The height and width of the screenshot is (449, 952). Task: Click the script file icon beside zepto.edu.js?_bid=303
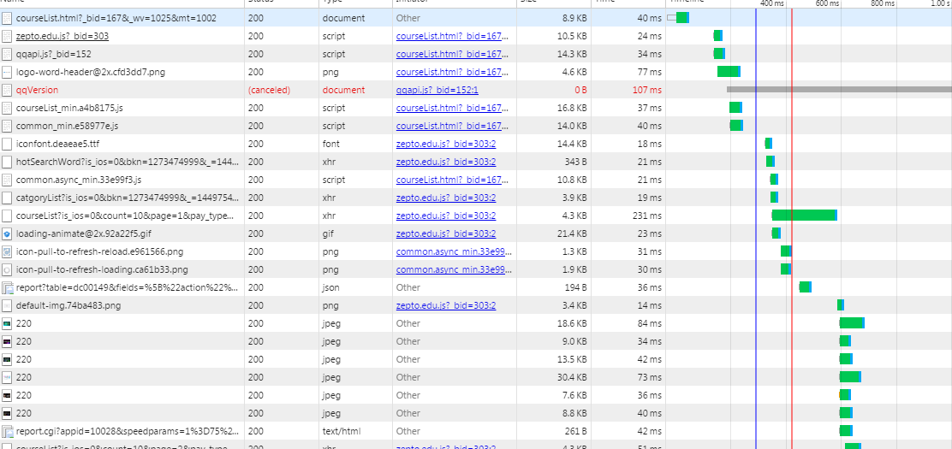tap(7, 36)
